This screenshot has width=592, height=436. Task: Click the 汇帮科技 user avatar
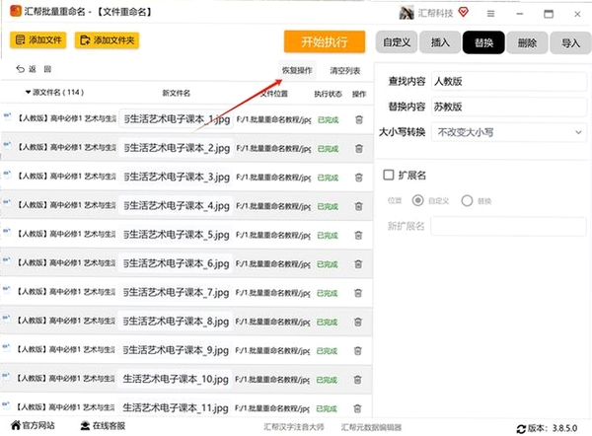tap(407, 13)
